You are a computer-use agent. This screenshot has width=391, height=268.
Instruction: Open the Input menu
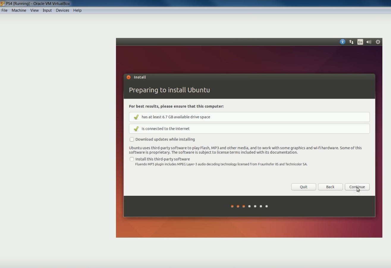(x=47, y=10)
